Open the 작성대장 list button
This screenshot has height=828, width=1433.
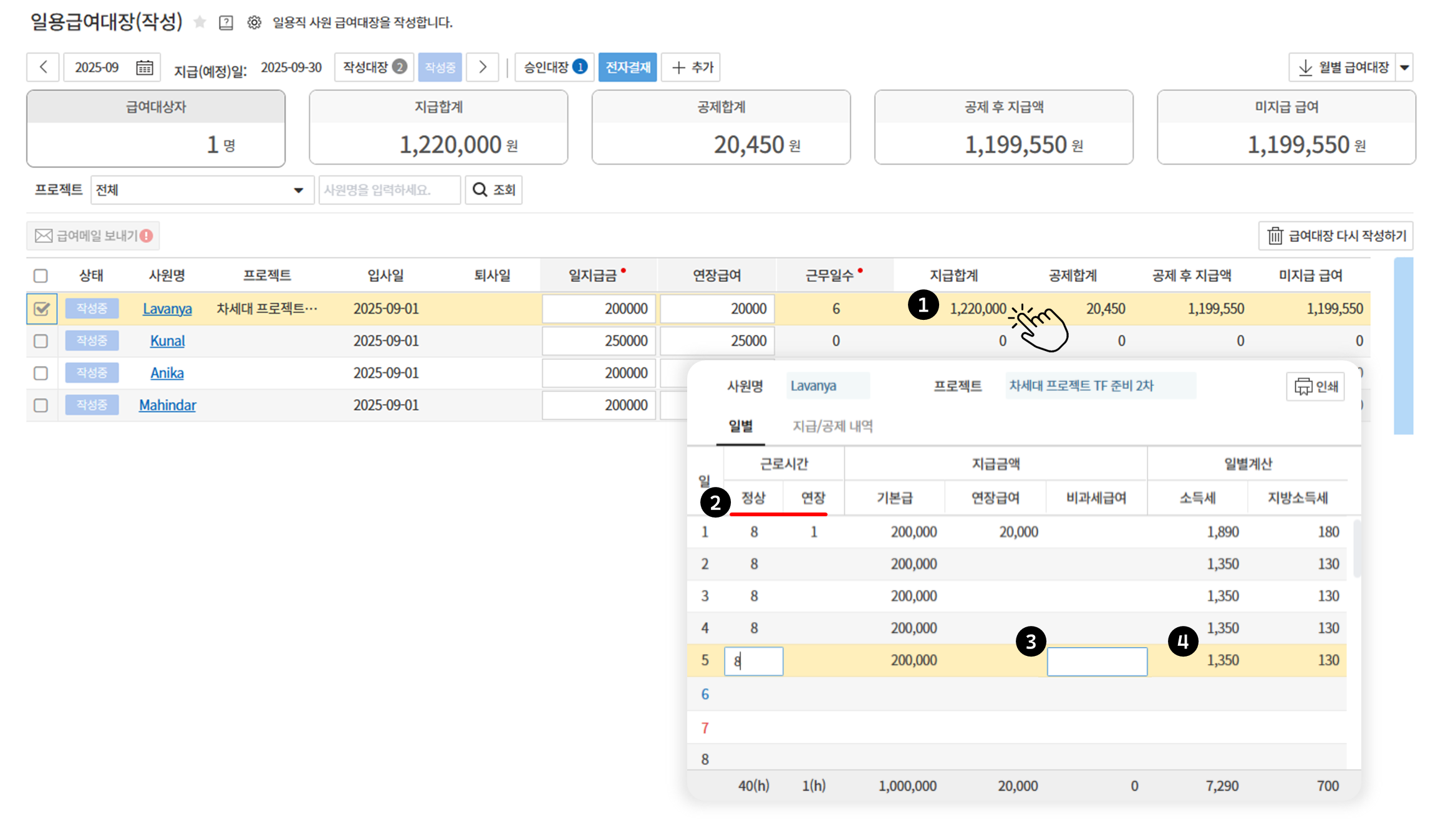(x=374, y=67)
